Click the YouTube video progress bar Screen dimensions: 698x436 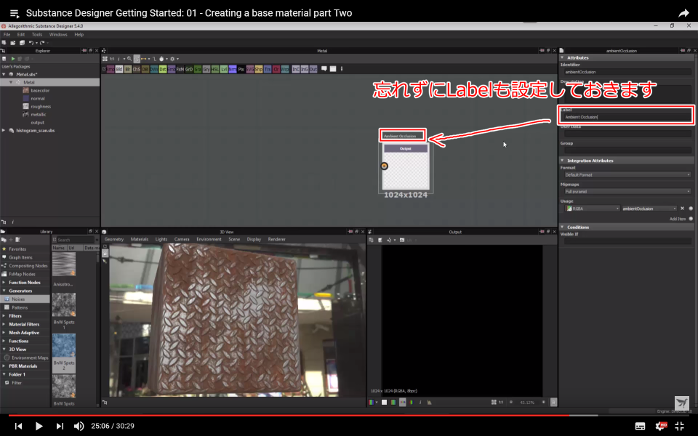349,415
